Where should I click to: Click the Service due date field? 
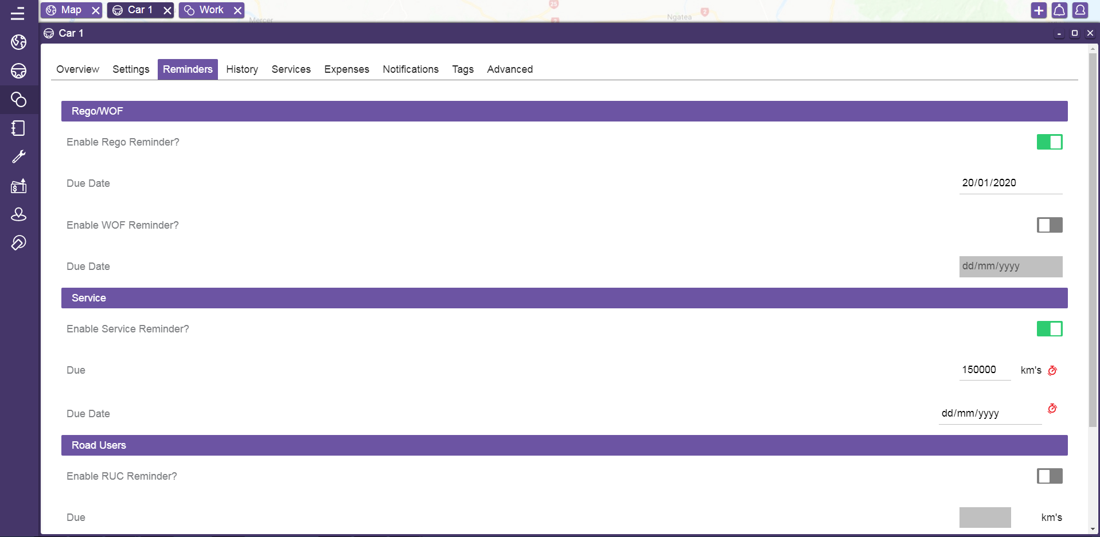coord(990,414)
